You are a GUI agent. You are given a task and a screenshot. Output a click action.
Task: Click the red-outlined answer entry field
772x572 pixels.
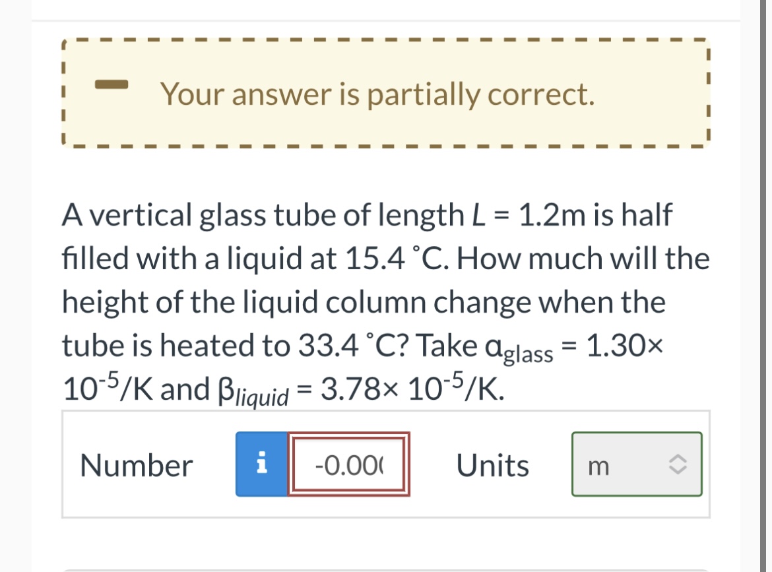click(348, 465)
